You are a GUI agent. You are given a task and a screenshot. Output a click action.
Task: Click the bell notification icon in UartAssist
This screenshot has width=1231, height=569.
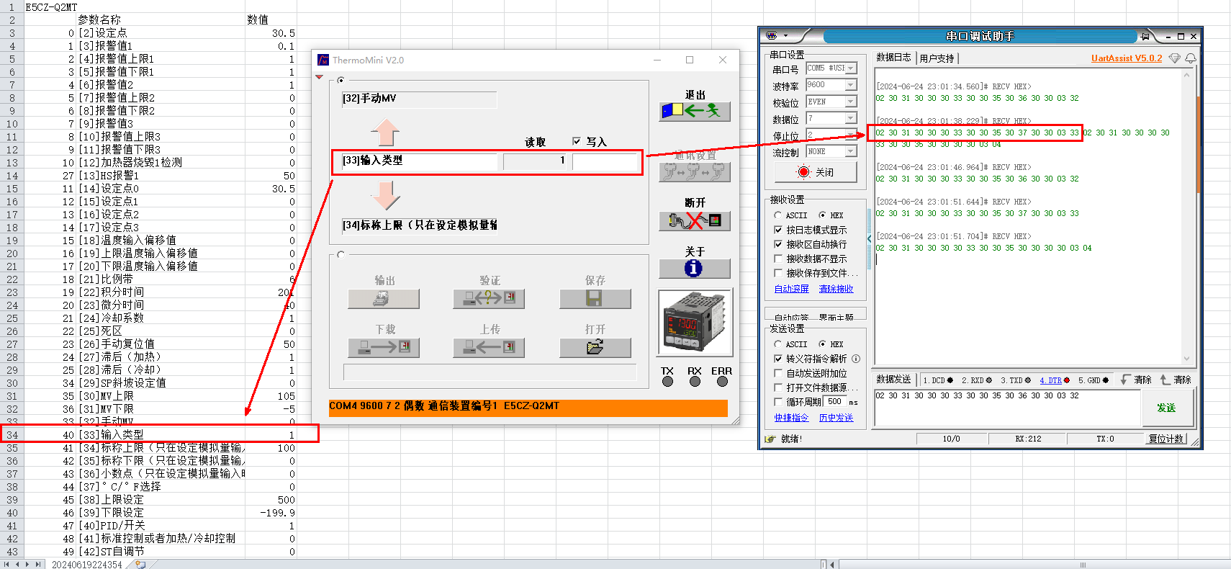[x=1191, y=58]
